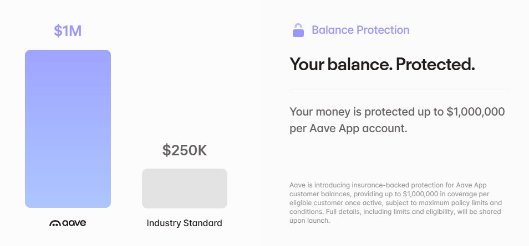Click 'per Aave App account.' text line

pos(348,129)
